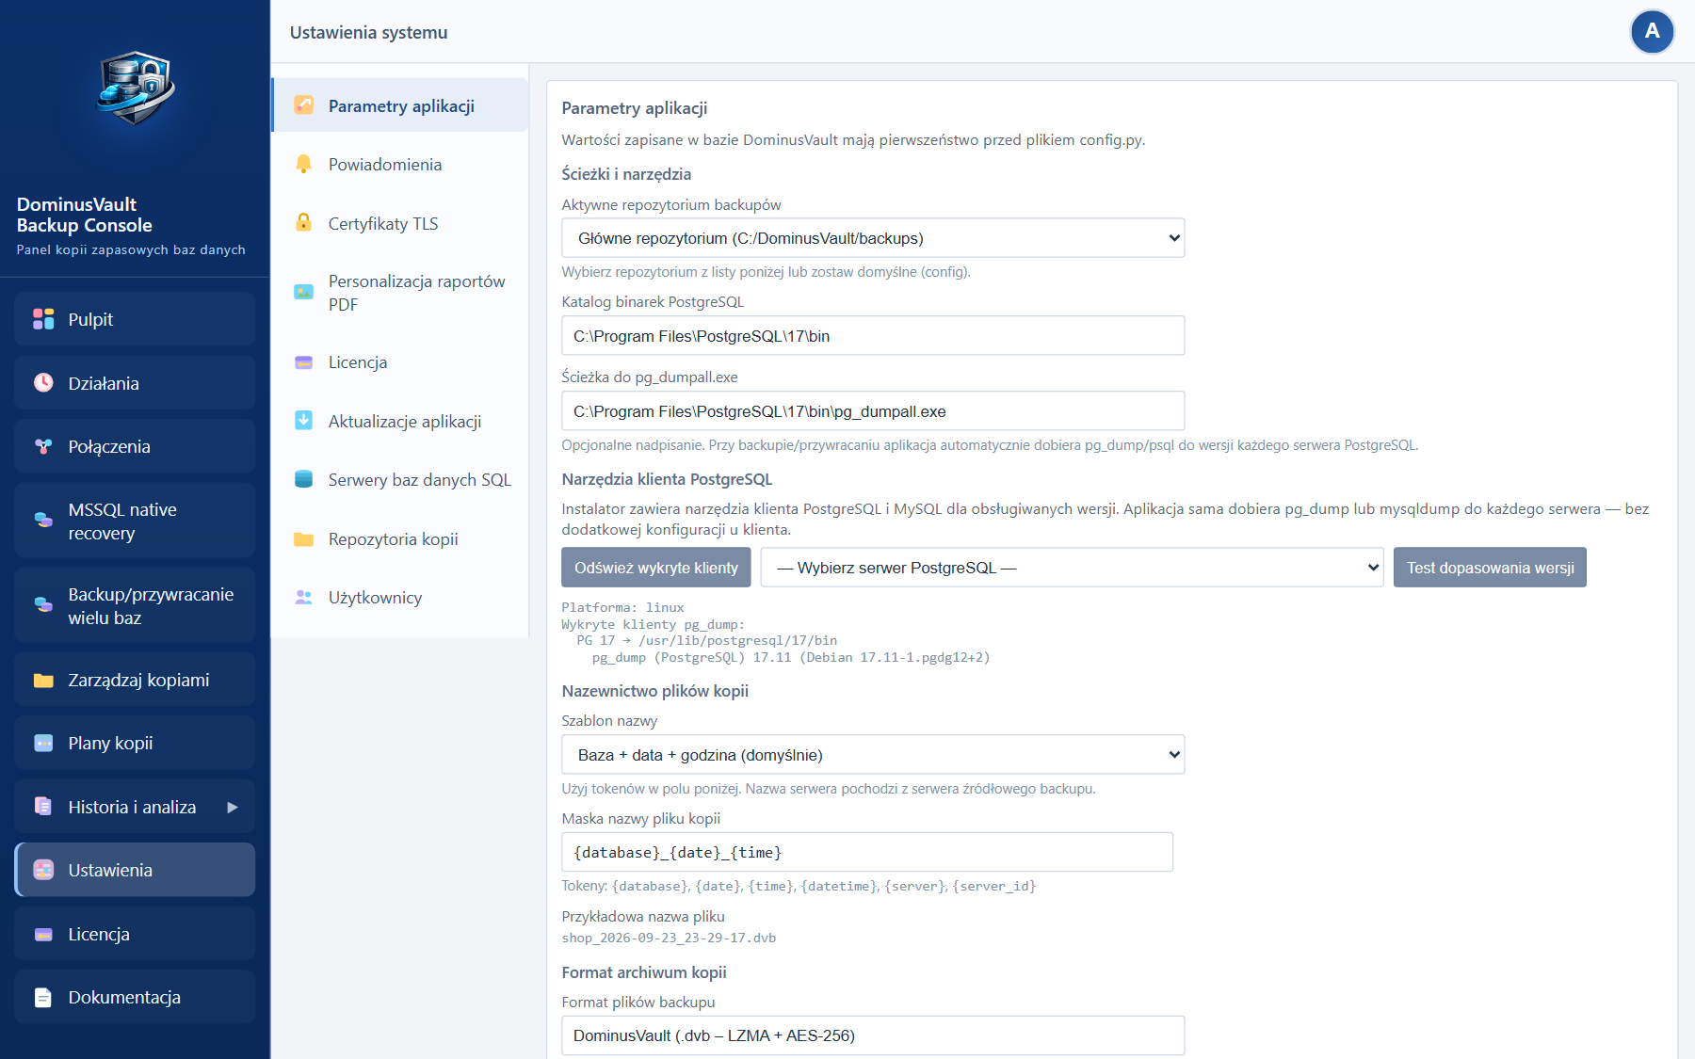This screenshot has width=1695, height=1059.
Task: Click the bell icon beside Powiadomienia
Action: tap(303, 164)
